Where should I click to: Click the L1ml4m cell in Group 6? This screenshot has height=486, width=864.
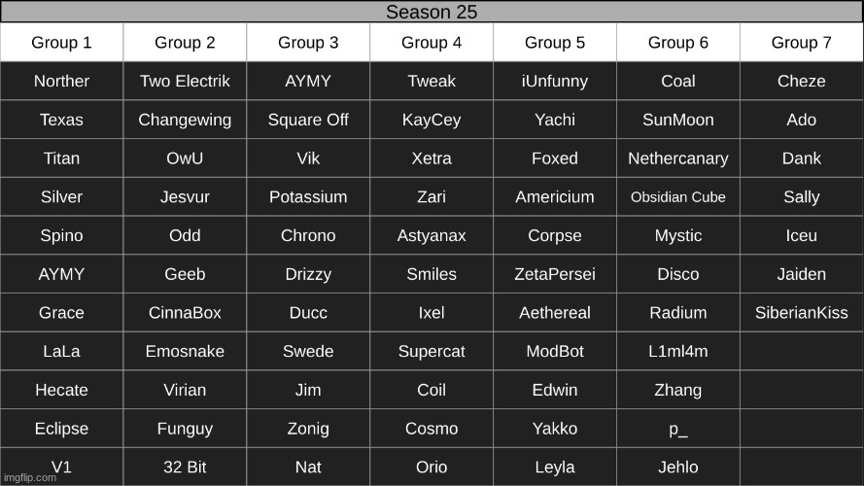(x=678, y=351)
